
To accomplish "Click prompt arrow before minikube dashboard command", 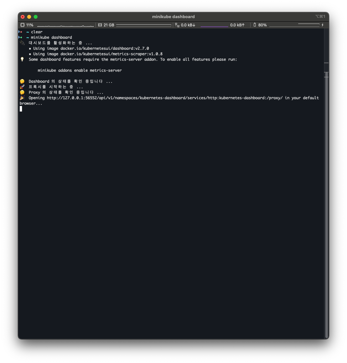I will point(20,37).
